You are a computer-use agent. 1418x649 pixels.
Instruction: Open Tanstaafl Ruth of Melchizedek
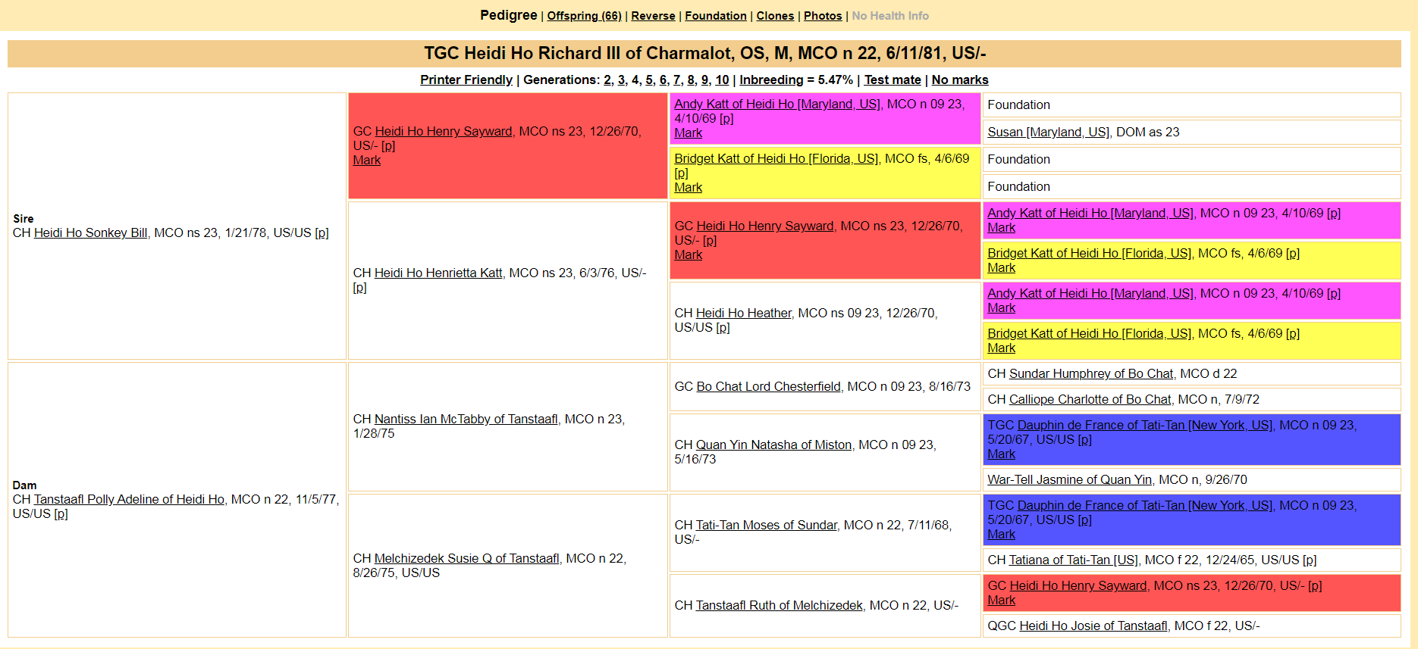779,605
